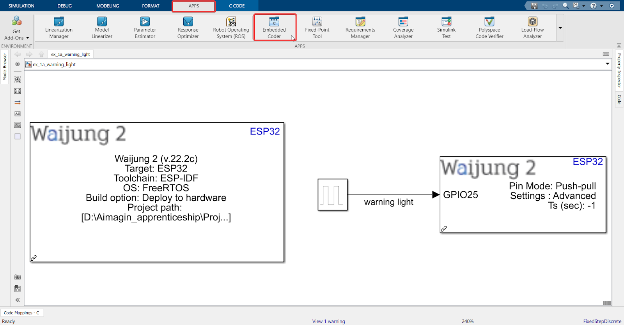Navigate back in model history

(x=18, y=54)
